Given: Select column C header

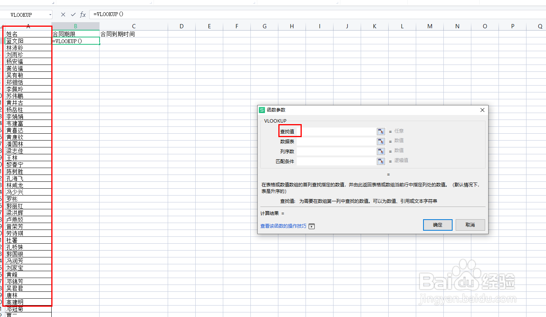Looking at the screenshot, I should click(x=134, y=26).
